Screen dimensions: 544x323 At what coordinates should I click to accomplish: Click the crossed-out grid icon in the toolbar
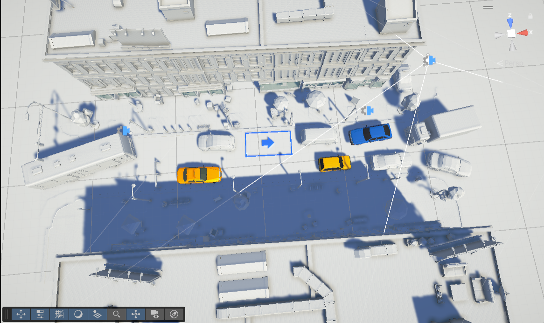point(59,314)
